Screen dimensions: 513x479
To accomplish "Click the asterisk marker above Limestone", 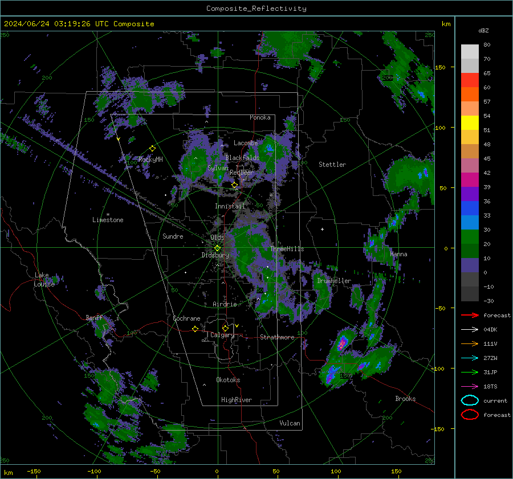I will pos(108,215).
